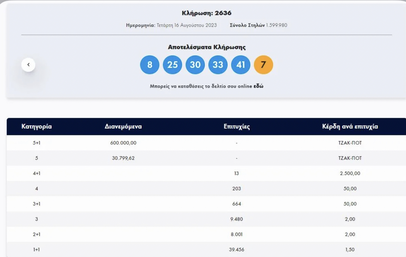The height and width of the screenshot is (257, 406).
Task: Click the winners count 664
Action: (237, 204)
